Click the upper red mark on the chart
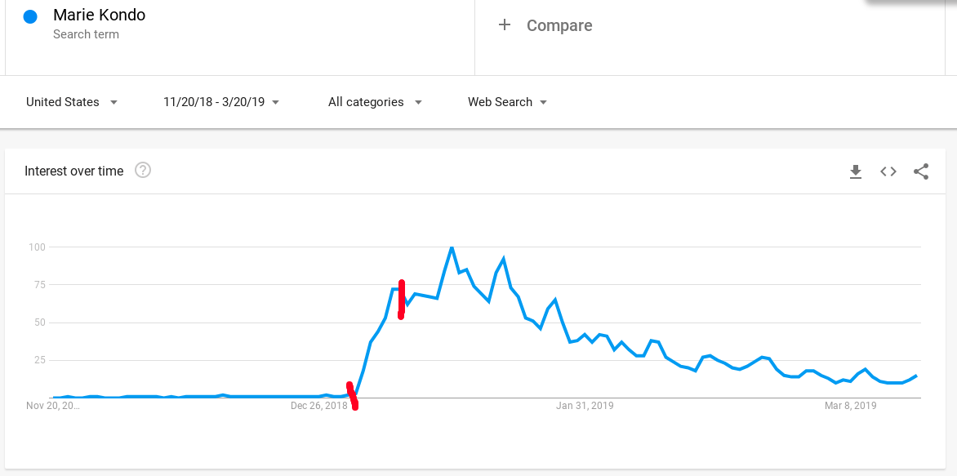 point(401,300)
